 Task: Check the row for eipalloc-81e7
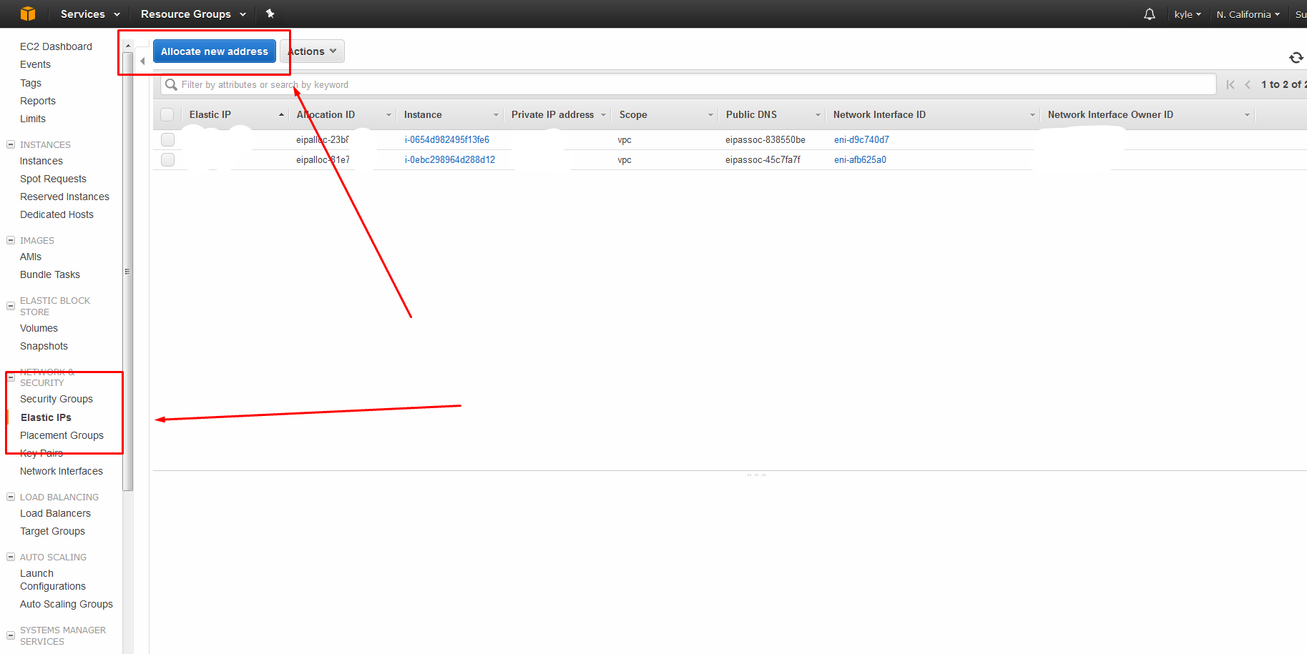point(167,159)
